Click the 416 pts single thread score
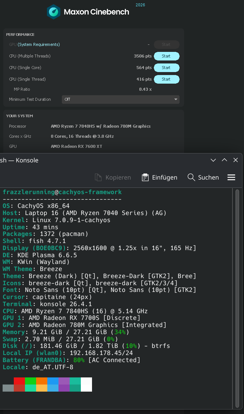This screenshot has height=414, width=244. [x=144, y=79]
